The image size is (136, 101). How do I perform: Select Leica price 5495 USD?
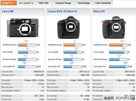tap(39, 75)
